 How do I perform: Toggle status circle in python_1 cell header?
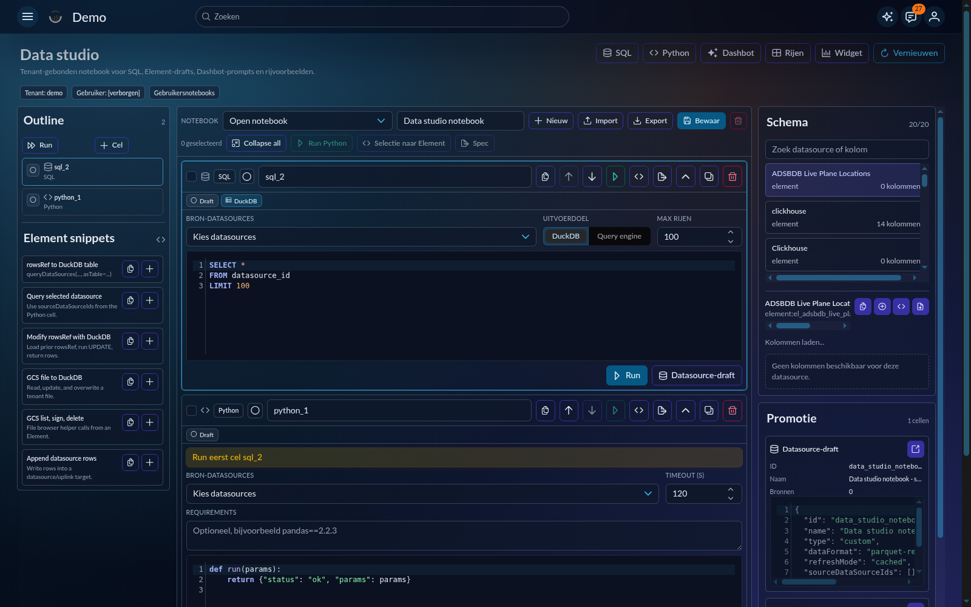[x=255, y=410]
